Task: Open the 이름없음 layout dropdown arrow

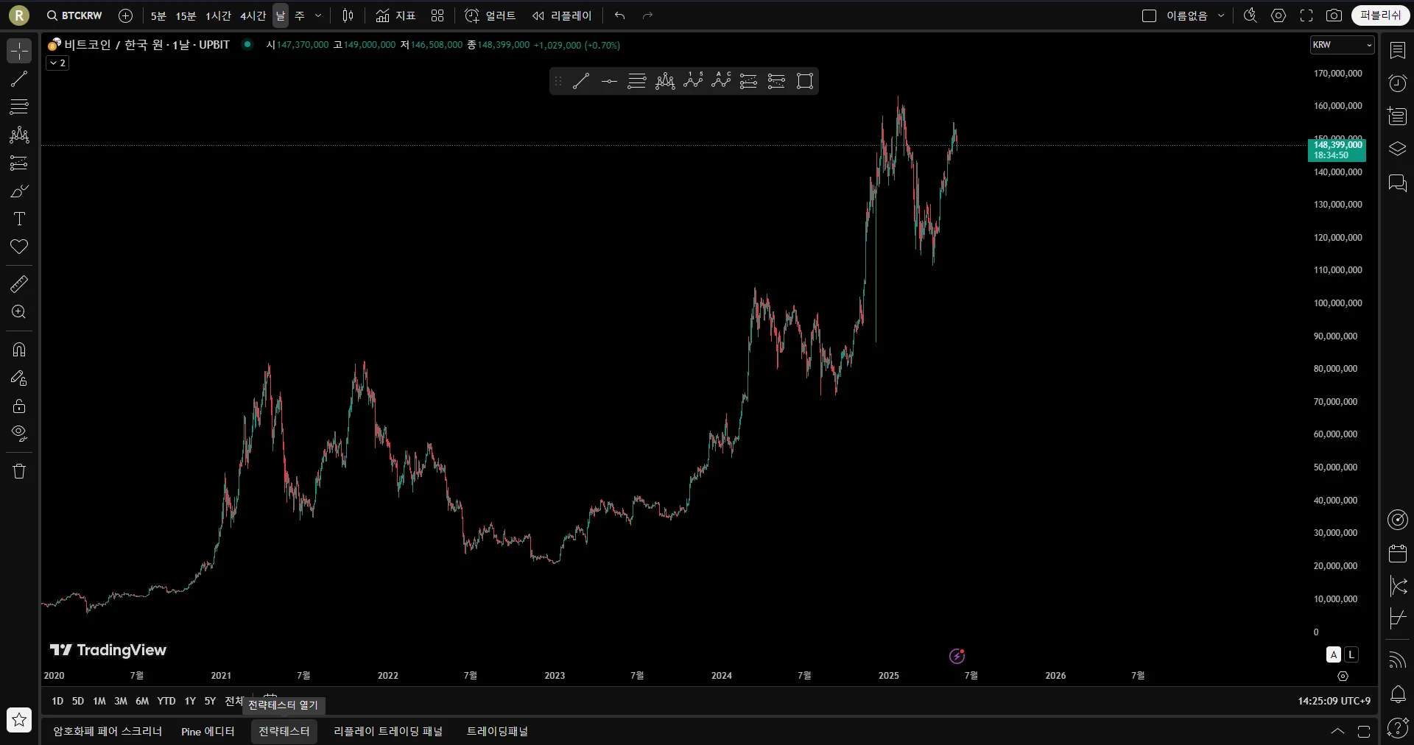Action: (x=1221, y=15)
